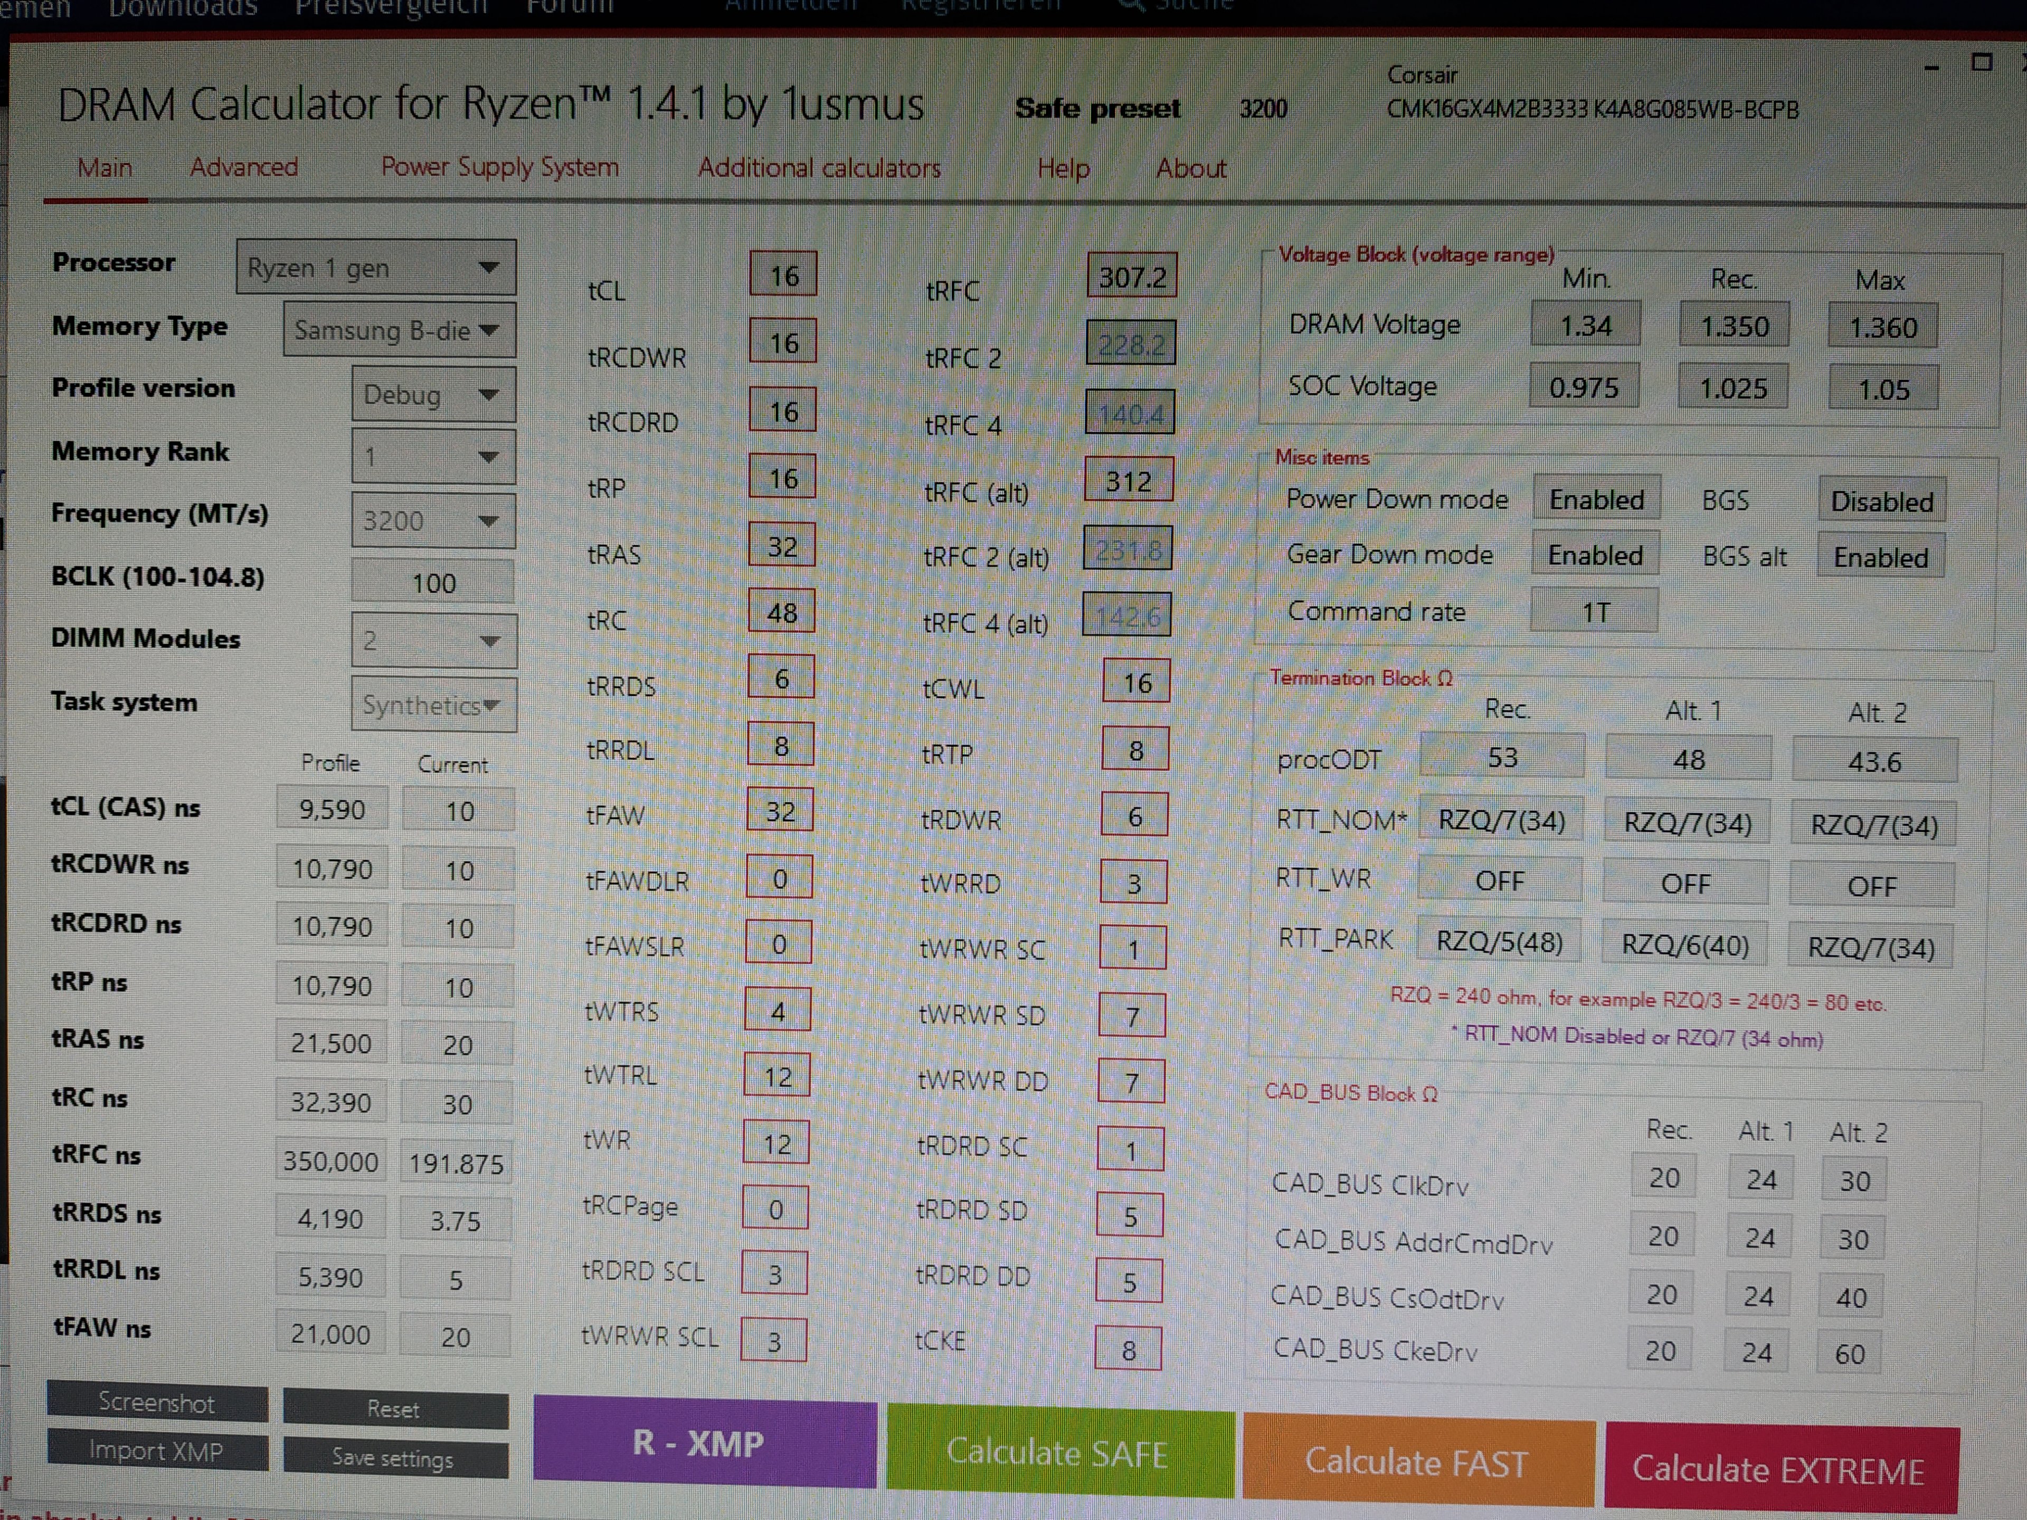Image resolution: width=2027 pixels, height=1520 pixels.
Task: Click the Import XMP button
Action: pos(157,1450)
